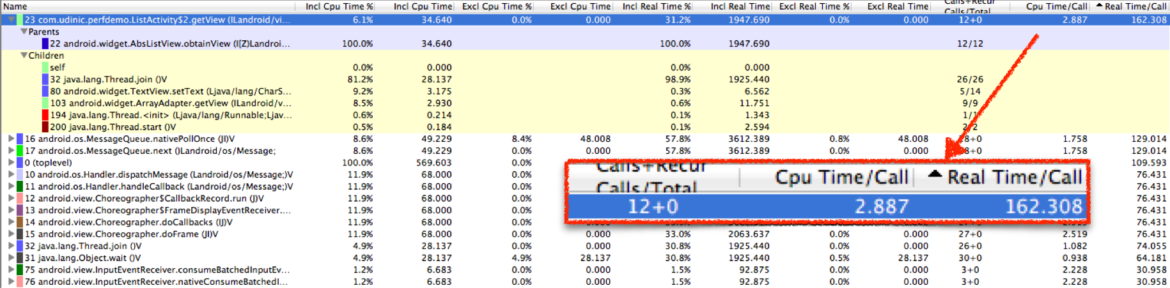Sort by the Name column header

coord(15,6)
